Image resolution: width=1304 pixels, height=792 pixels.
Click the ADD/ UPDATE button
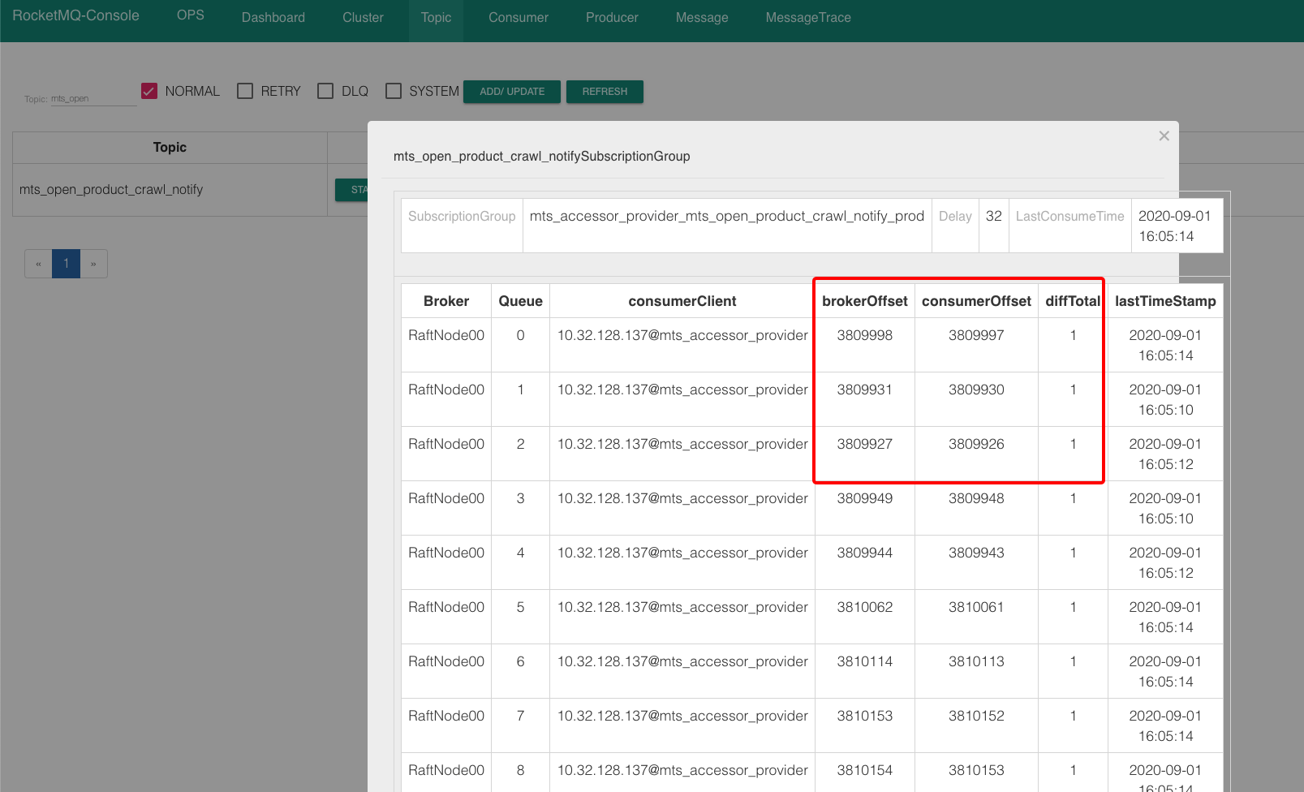click(x=512, y=92)
